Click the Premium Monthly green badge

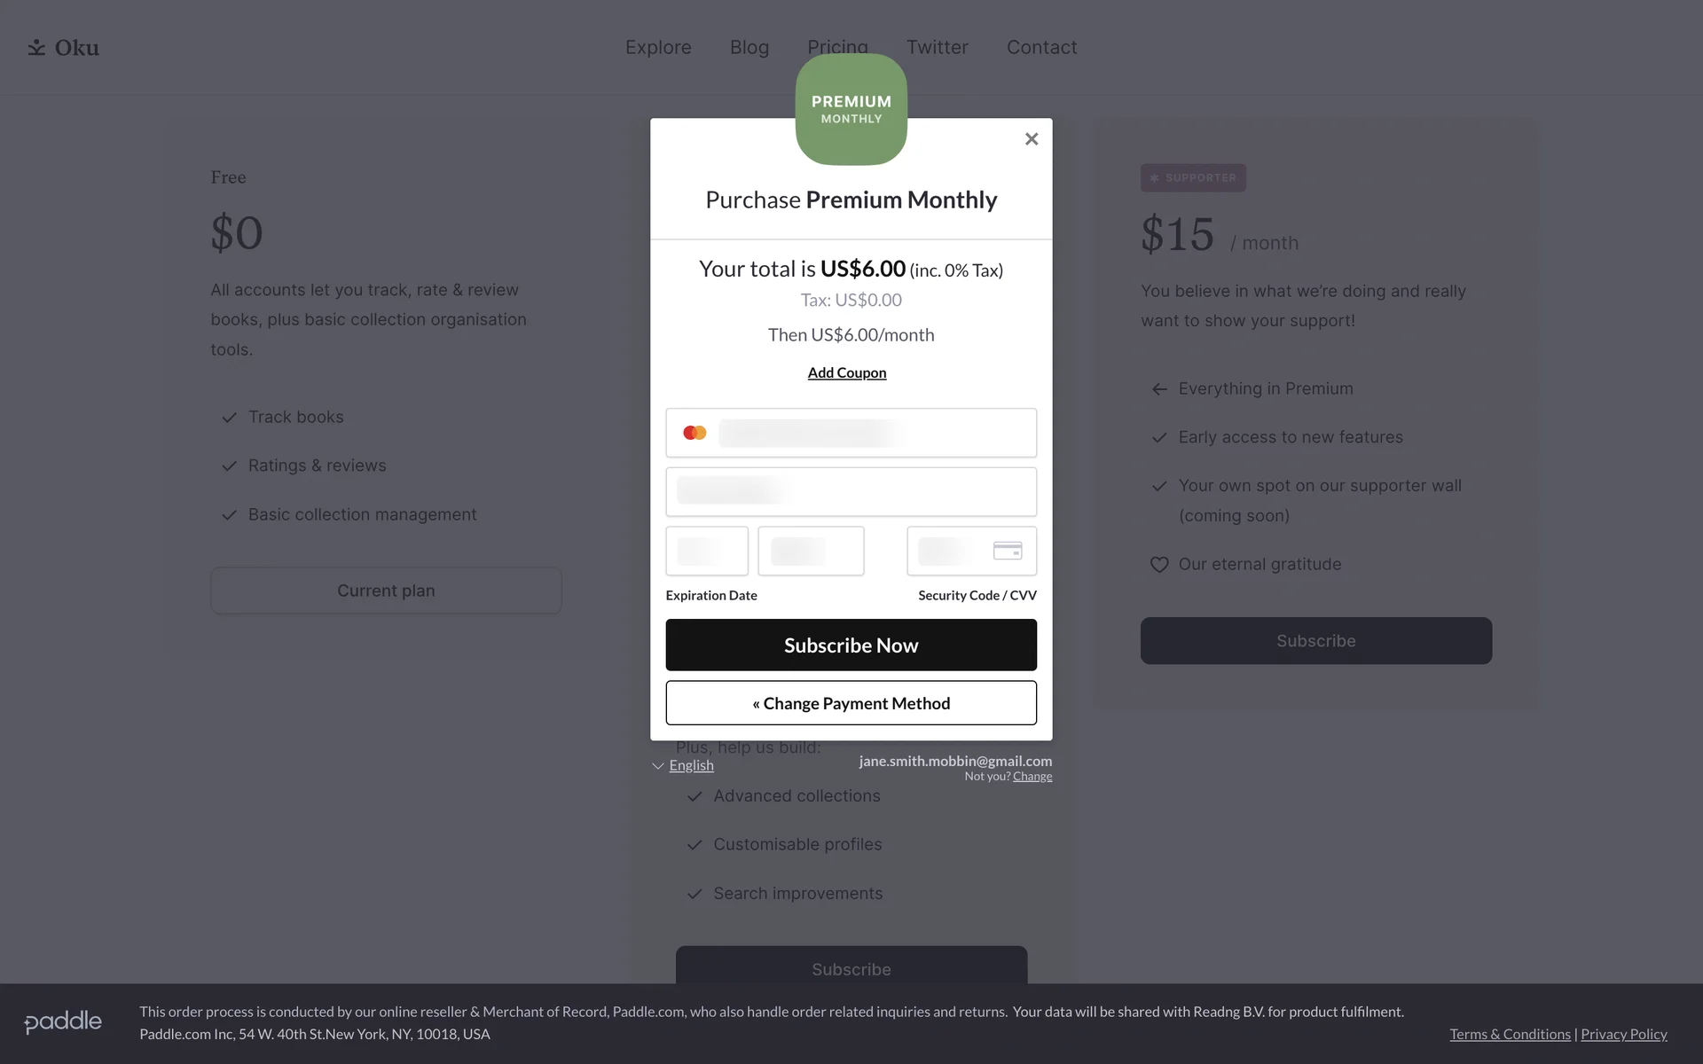tap(851, 109)
